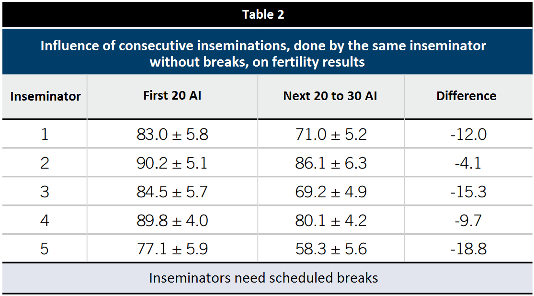The image size is (534, 296).
Task: Select the "Inseminator" column header
Action: pyautogui.click(x=45, y=96)
